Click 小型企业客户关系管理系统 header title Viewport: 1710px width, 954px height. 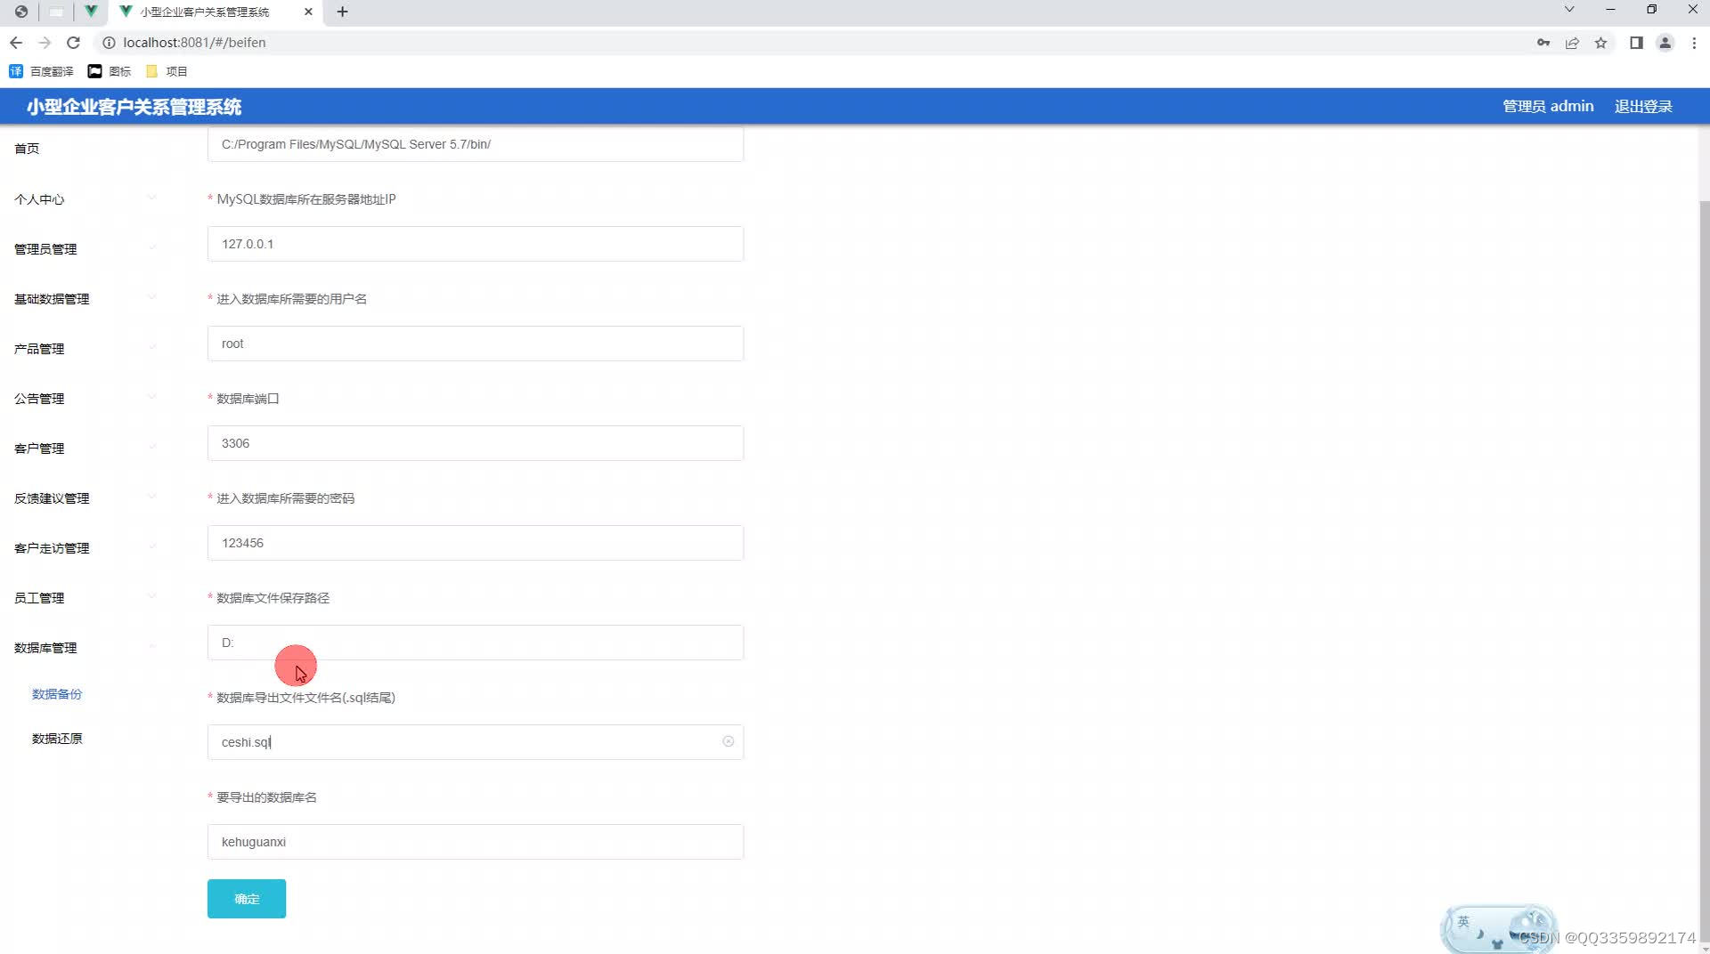[134, 107]
